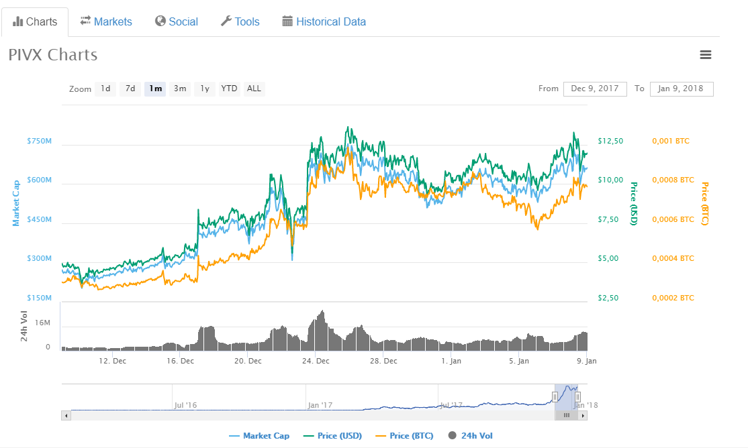Click the exchange arrows icon beside Markets
The width and height of the screenshot is (748, 448).
point(85,21)
